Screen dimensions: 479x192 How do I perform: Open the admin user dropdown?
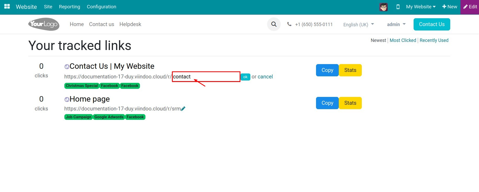396,24
